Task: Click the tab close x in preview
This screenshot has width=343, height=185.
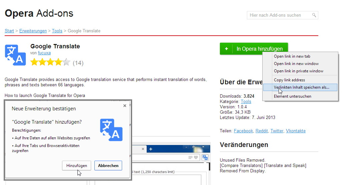Action: click(143, 149)
